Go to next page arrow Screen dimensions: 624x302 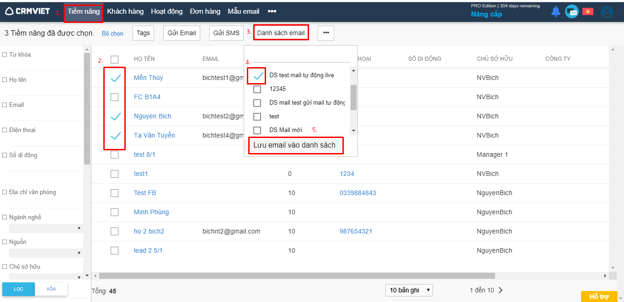pos(501,290)
